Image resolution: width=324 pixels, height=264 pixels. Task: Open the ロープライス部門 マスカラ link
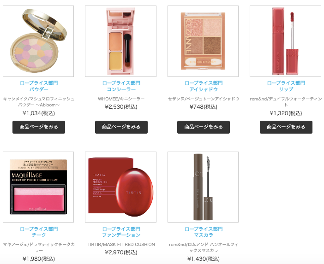tap(204, 232)
